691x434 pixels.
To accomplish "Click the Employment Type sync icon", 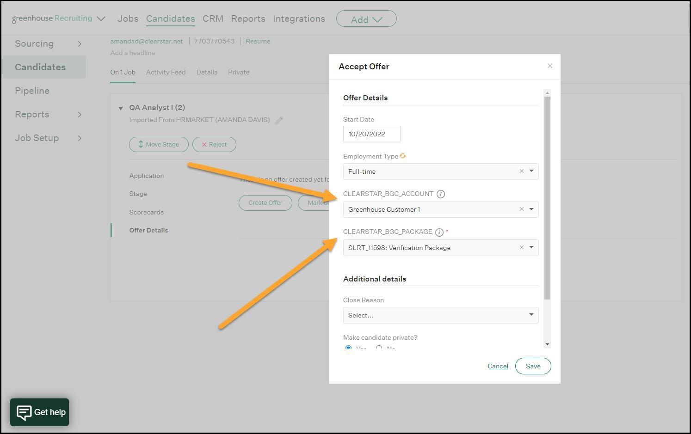I will pyautogui.click(x=403, y=156).
